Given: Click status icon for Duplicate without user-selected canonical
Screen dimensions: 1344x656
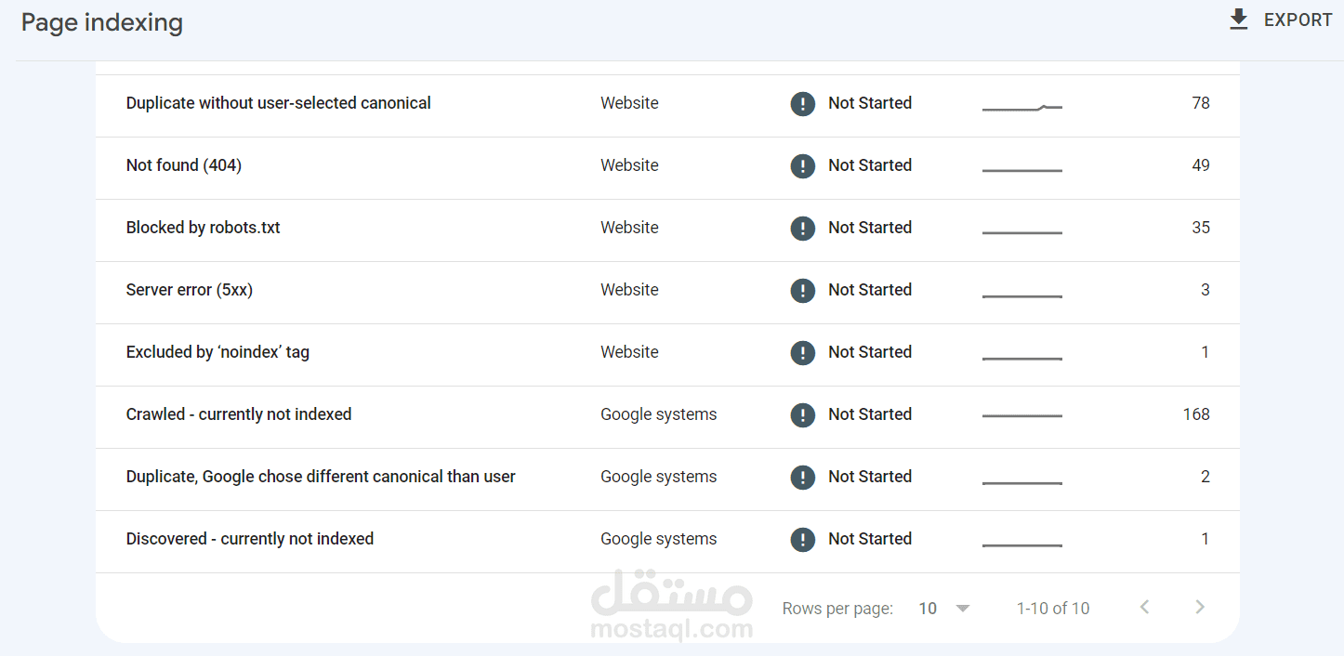Looking at the screenshot, I should [x=803, y=104].
